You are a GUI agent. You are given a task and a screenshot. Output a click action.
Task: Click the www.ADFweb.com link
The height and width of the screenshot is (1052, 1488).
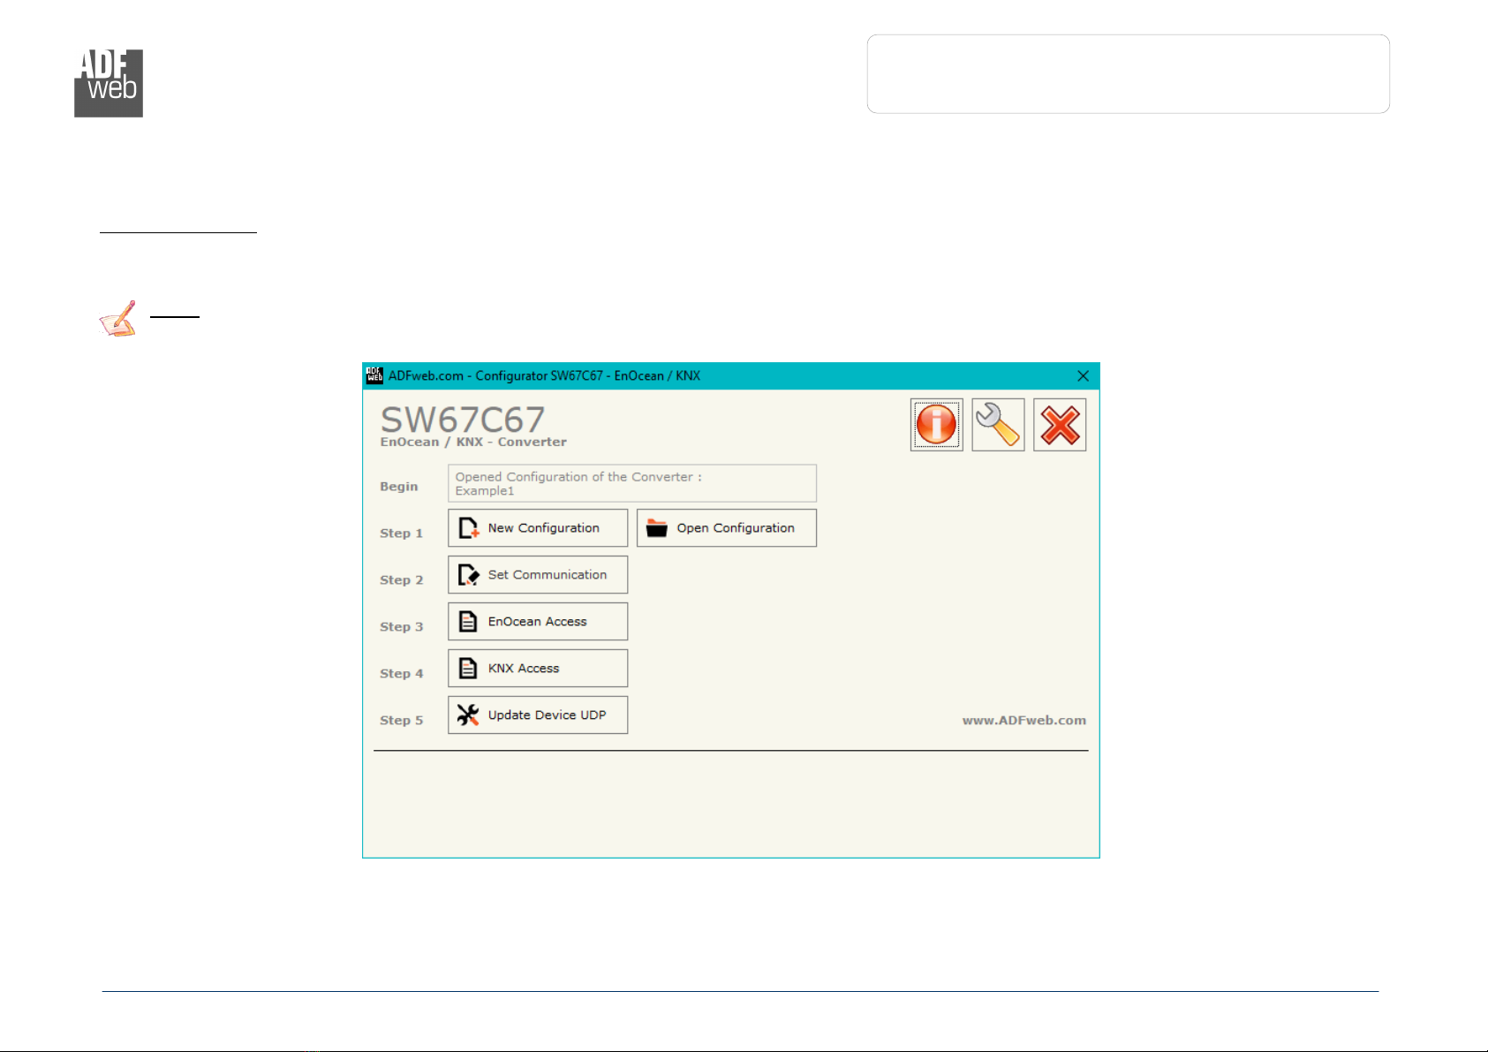(1024, 720)
